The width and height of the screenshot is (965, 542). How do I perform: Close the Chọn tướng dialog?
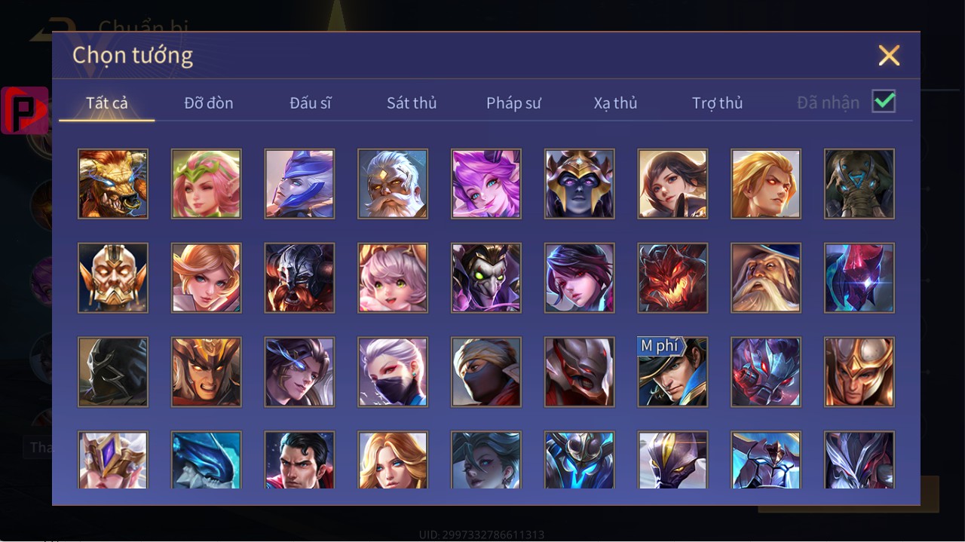tap(890, 55)
